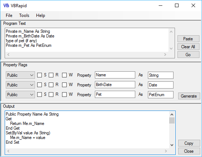Toggle the R checkbox for BirthDate property

click(51, 85)
